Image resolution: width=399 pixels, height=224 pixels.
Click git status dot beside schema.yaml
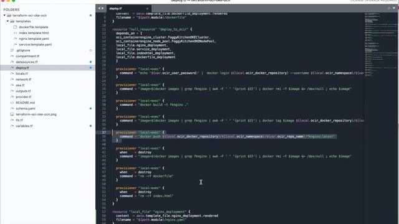[90, 109]
